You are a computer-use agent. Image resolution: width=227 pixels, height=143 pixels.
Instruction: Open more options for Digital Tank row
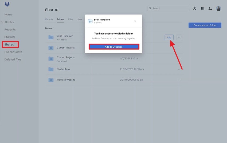pos(179,69)
